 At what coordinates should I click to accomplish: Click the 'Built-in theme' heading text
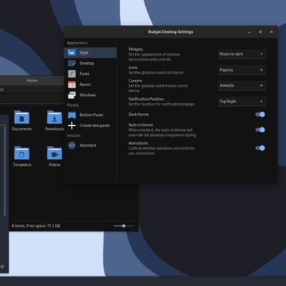pyautogui.click(x=141, y=125)
